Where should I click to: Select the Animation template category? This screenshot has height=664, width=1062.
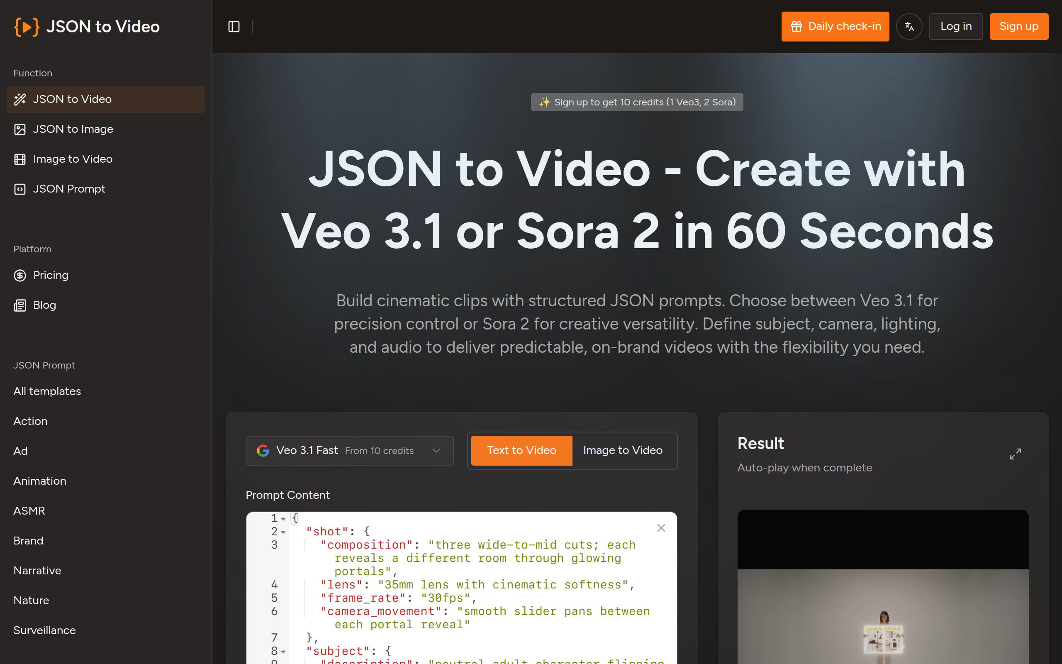(x=39, y=481)
